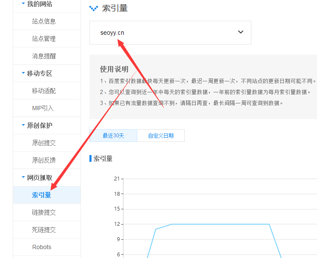Go to 消息提醒 page

pyautogui.click(x=44, y=56)
